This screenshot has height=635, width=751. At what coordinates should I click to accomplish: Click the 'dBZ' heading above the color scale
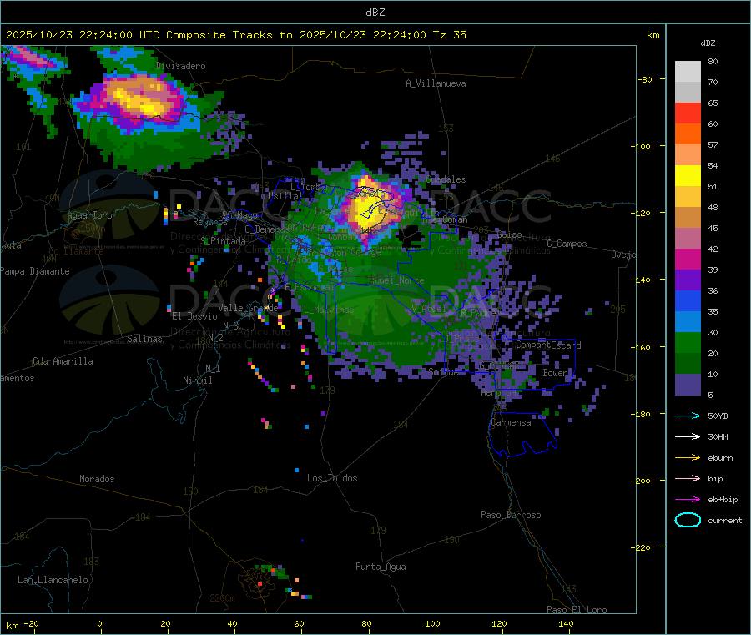coord(708,43)
